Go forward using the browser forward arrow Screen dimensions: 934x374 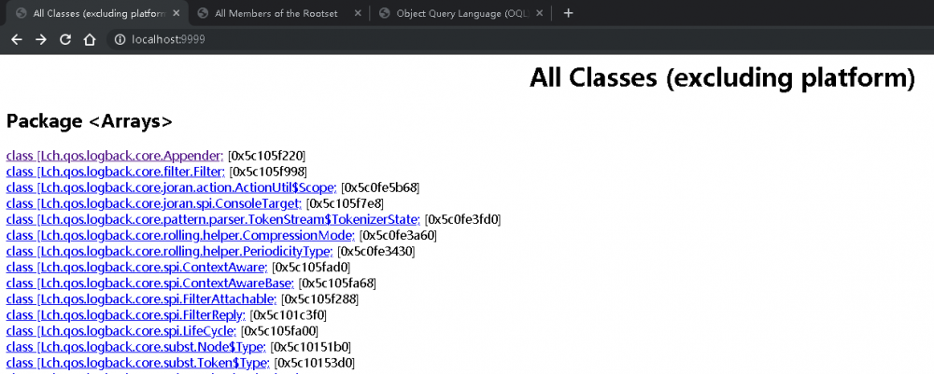pyautogui.click(x=40, y=40)
